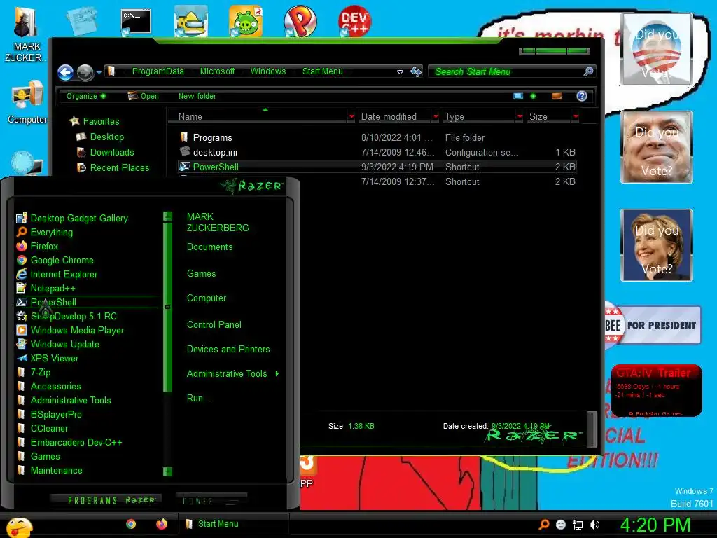This screenshot has width=717, height=538.
Task: Launch the Bad Piggies desktop icon
Action: tap(246, 21)
